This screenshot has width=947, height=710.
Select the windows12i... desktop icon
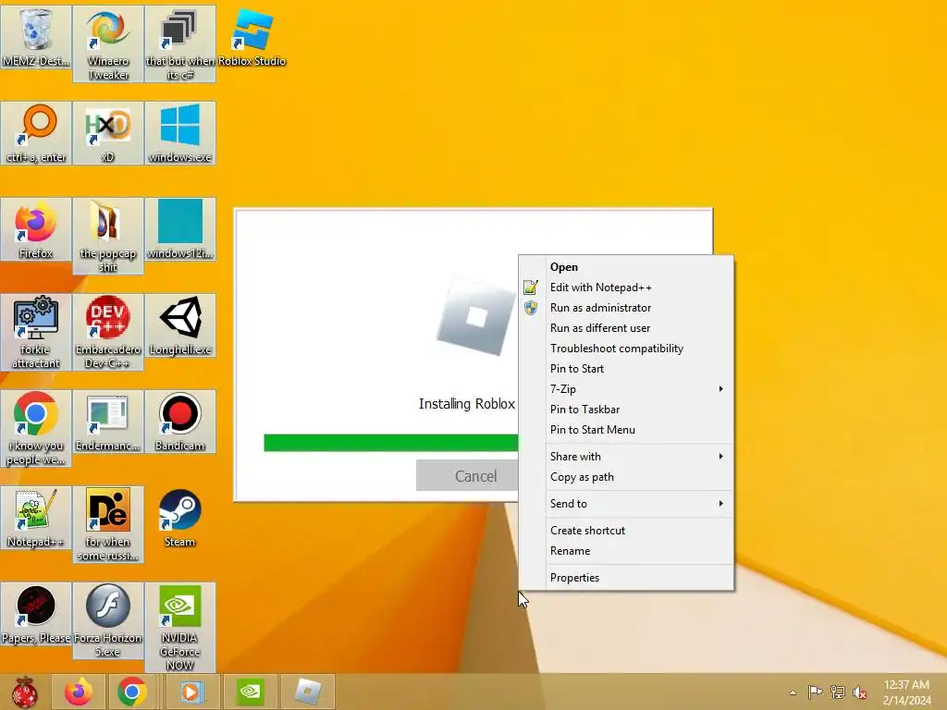tap(180, 229)
